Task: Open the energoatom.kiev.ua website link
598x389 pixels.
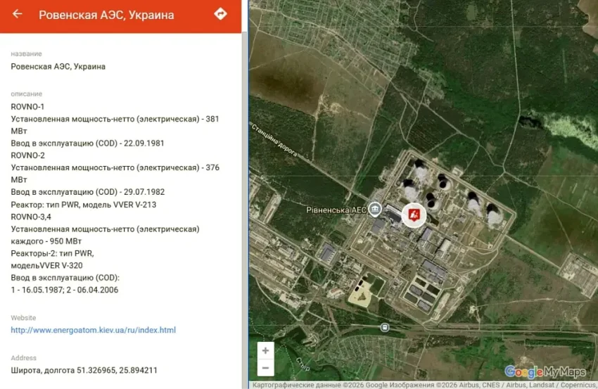Action: click(93, 330)
